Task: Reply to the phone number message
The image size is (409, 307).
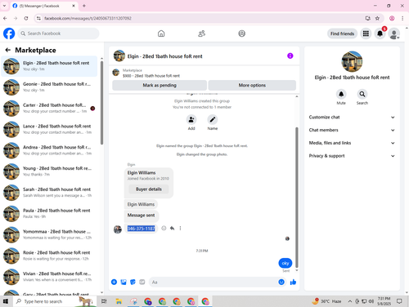Action: [172, 229]
